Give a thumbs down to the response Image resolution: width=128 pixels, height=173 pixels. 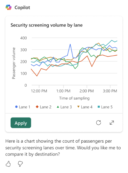click(20, 164)
